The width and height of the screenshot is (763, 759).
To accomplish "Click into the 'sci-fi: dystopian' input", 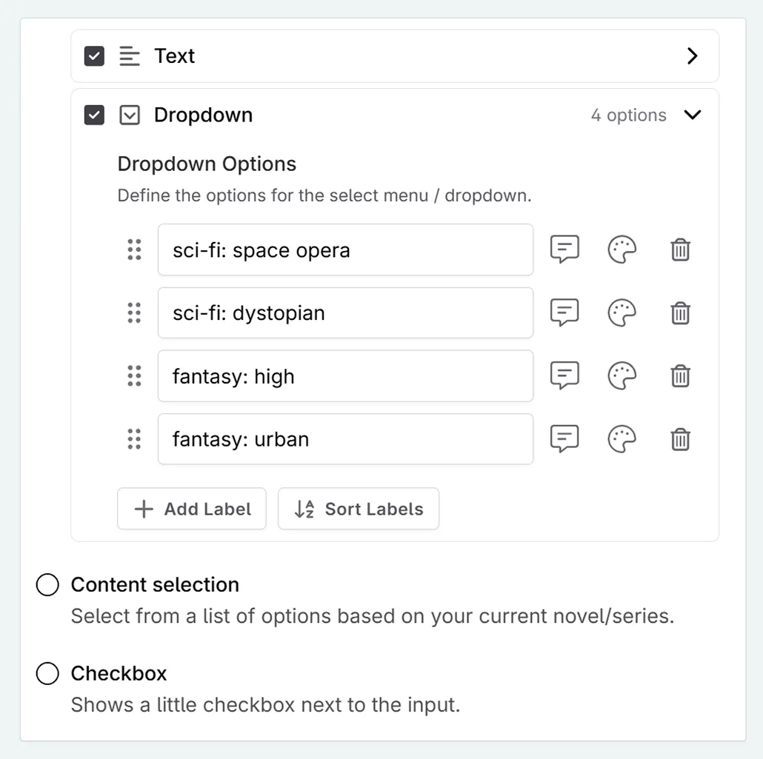I will (x=345, y=313).
